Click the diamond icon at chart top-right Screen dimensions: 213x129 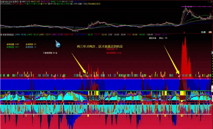click(209, 2)
